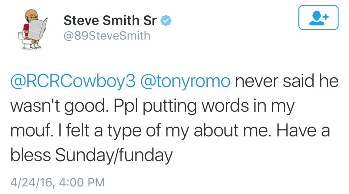Visit the @89SteveSmith handle
Viewport: 349px width, 194px height.
107,36
